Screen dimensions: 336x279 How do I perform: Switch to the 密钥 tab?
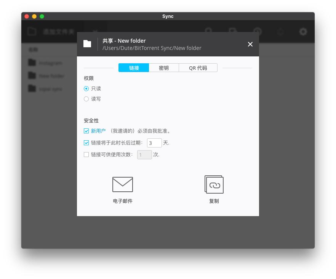point(164,67)
